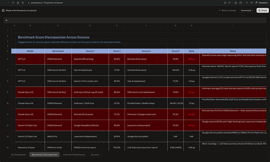
Task: Select column B header
Action: point(30,26)
